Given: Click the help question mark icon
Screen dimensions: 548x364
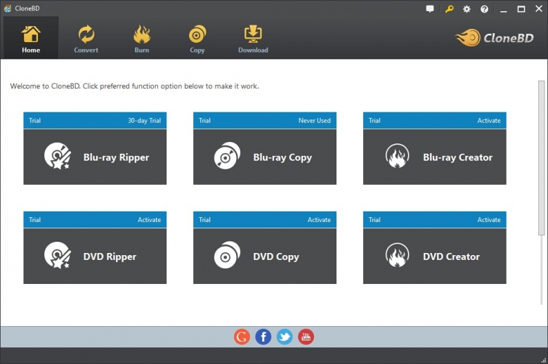Looking at the screenshot, I should tap(484, 9).
